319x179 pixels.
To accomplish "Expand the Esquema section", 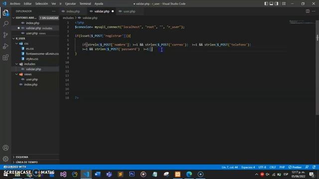I will click(x=35, y=157).
